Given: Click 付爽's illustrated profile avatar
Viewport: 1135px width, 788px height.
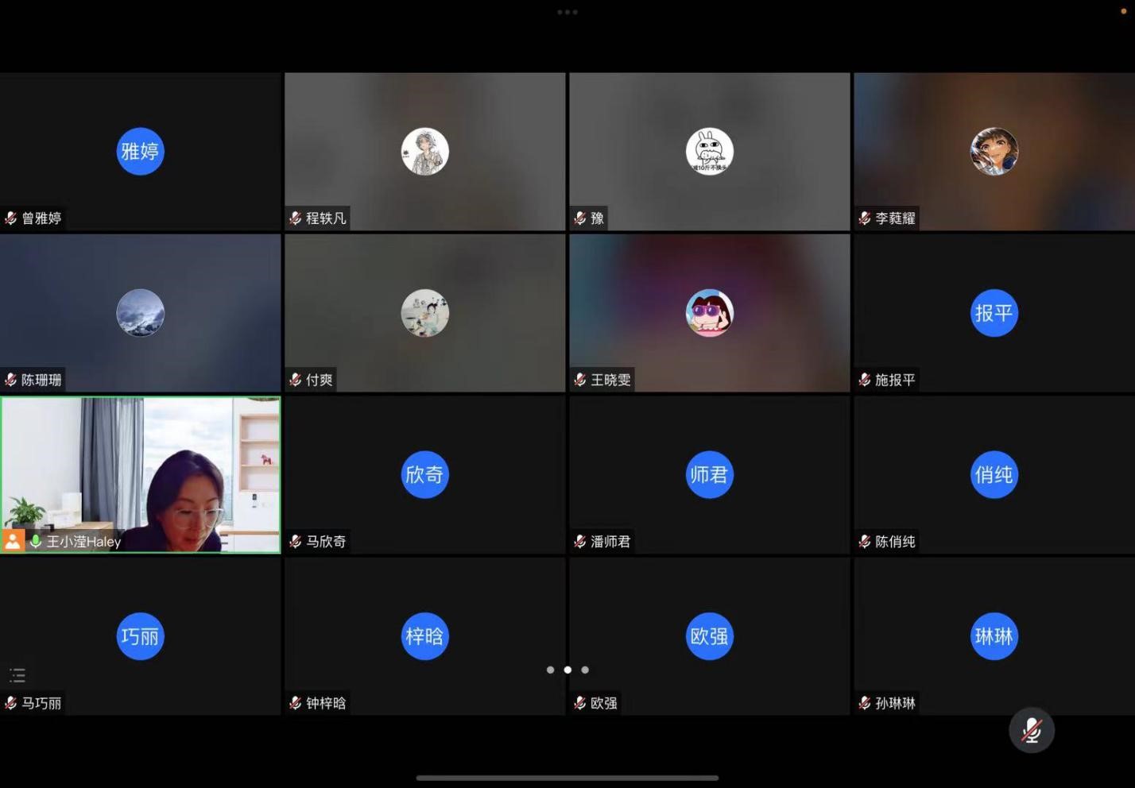Looking at the screenshot, I should tap(424, 313).
